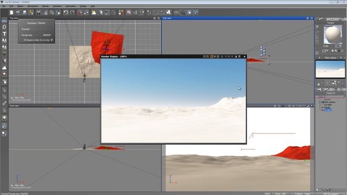Select the cloud layer tool
Screen dimensions: 347x195
coord(4,68)
